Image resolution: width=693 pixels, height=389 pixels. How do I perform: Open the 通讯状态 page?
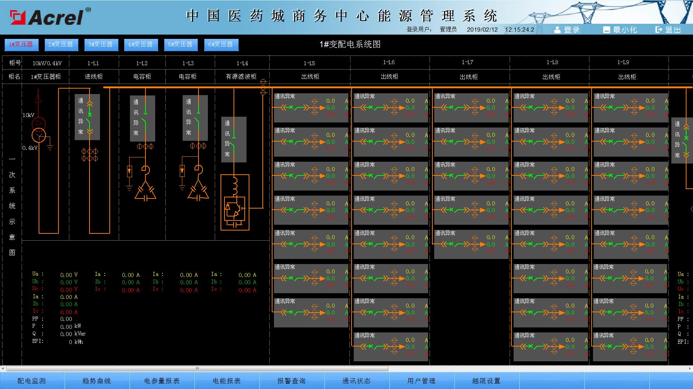coord(357,381)
